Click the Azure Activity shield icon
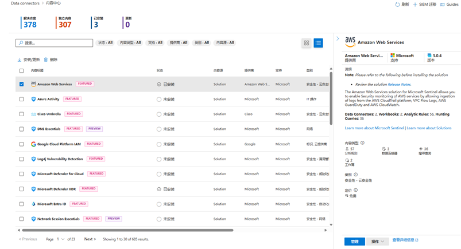The width and height of the screenshot is (461, 249). tap(33, 99)
